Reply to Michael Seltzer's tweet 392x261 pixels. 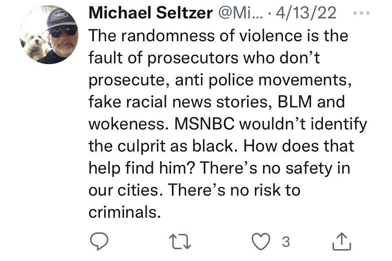pyautogui.click(x=99, y=242)
